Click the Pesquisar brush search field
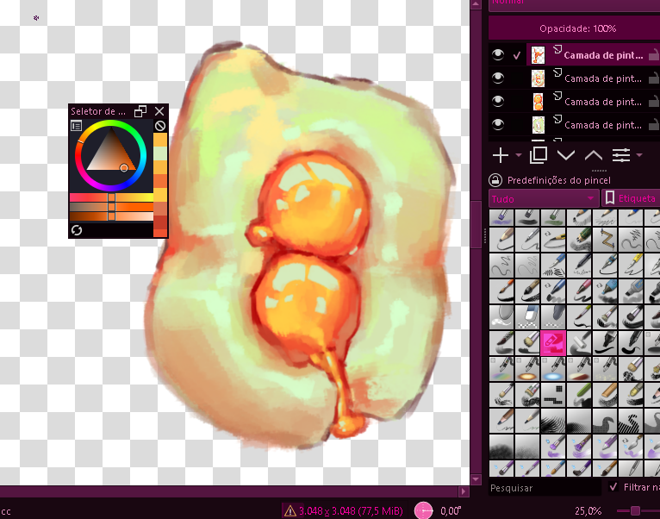Image resolution: width=660 pixels, height=519 pixels. tap(545, 488)
